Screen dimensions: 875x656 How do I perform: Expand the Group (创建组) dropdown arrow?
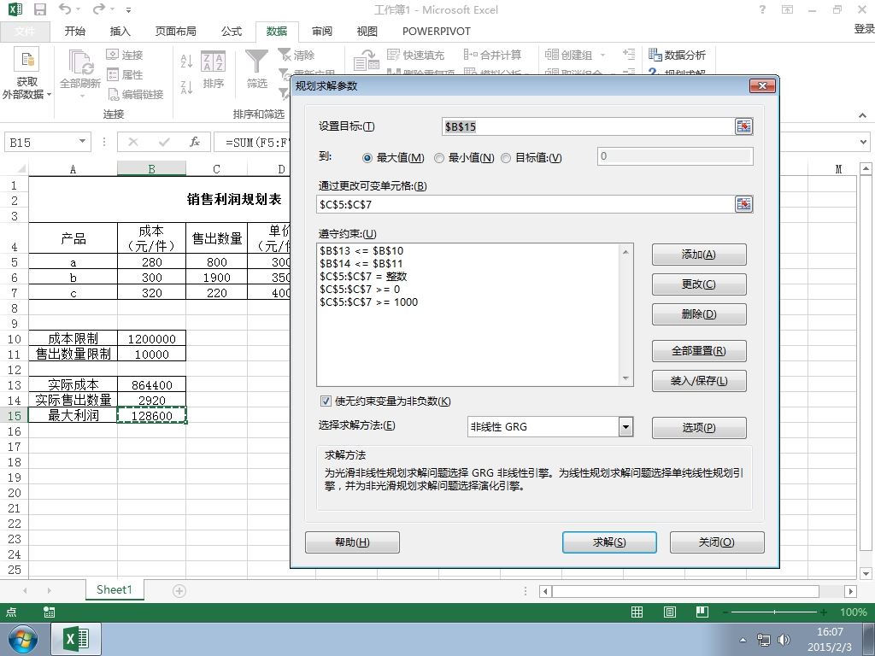click(602, 55)
